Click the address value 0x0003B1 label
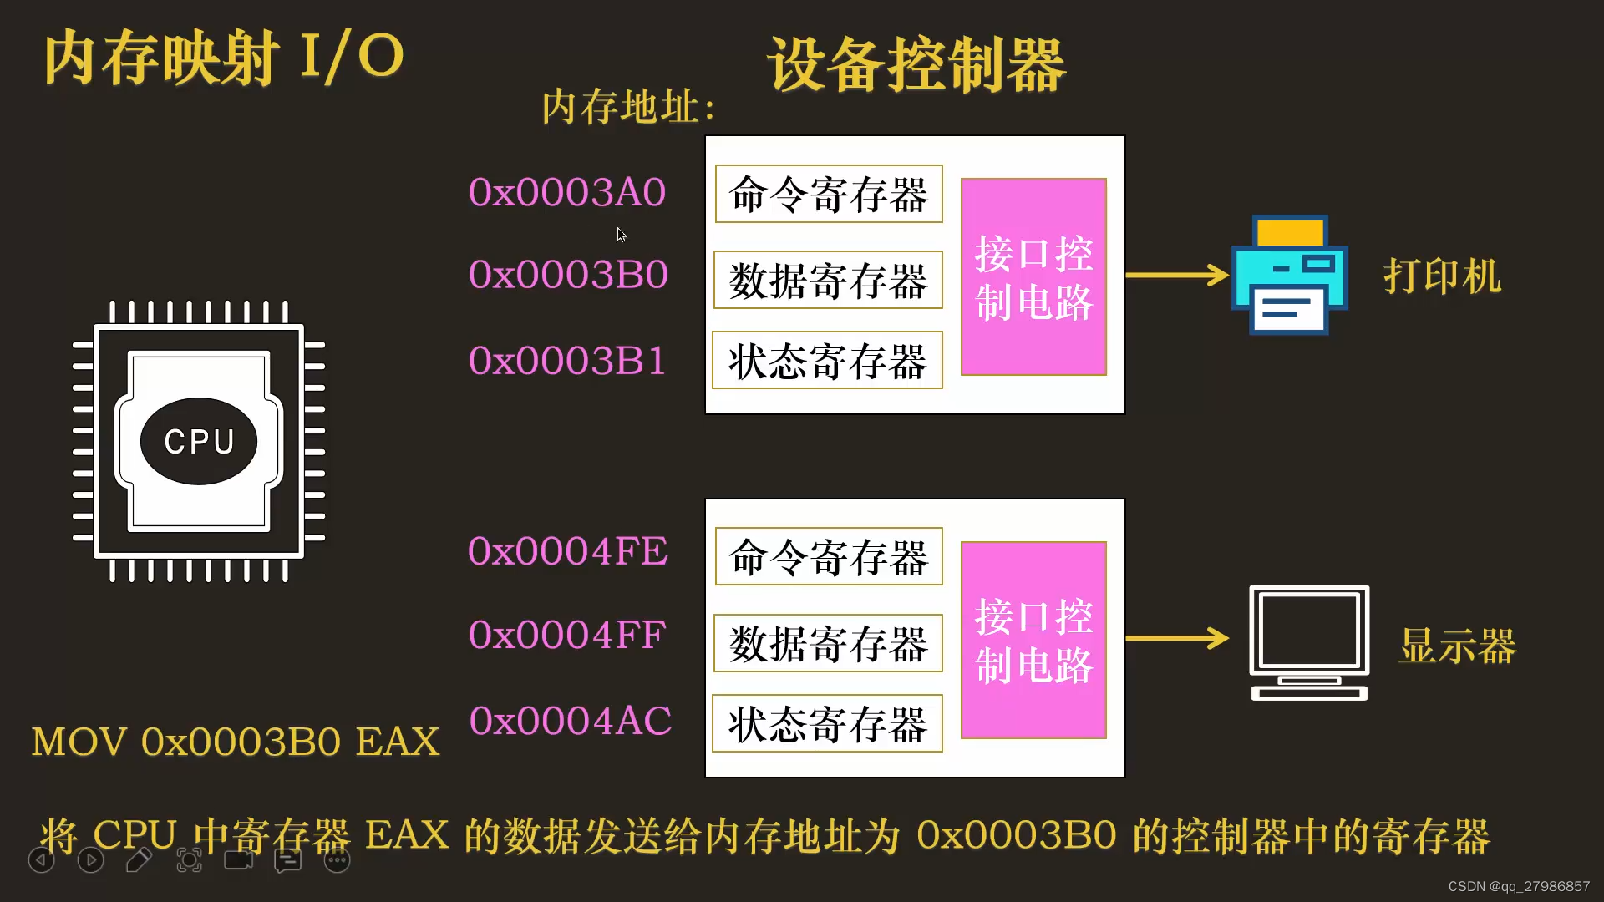 click(568, 358)
